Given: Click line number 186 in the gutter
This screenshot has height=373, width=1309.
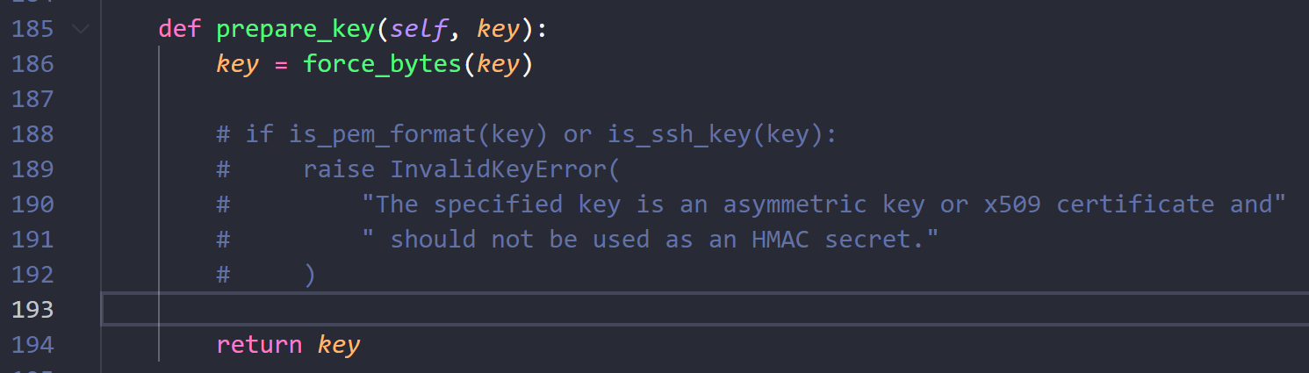Looking at the screenshot, I should pyautogui.click(x=33, y=64).
